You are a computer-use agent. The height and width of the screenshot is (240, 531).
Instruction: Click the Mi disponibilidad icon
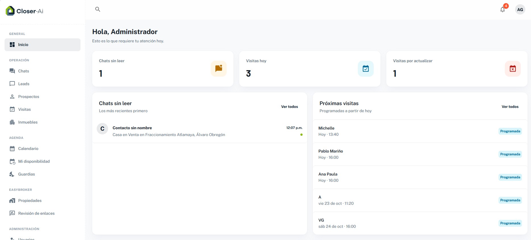(x=12, y=161)
